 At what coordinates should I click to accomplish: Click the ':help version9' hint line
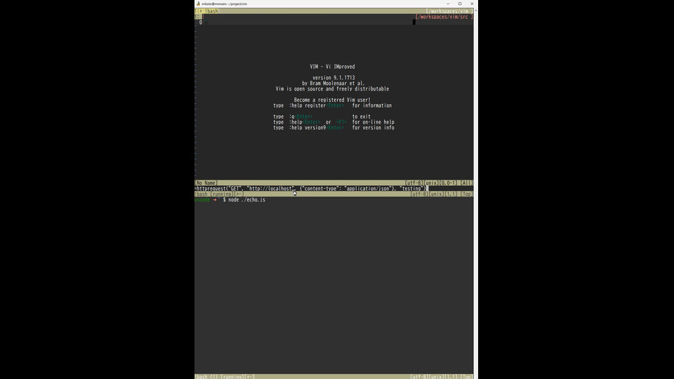click(308, 128)
